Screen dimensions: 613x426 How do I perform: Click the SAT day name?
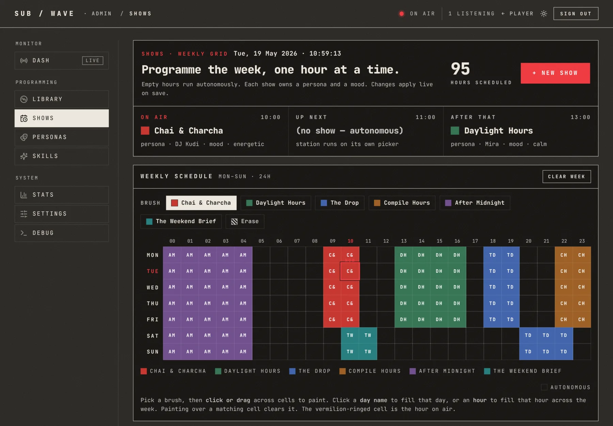pos(153,336)
